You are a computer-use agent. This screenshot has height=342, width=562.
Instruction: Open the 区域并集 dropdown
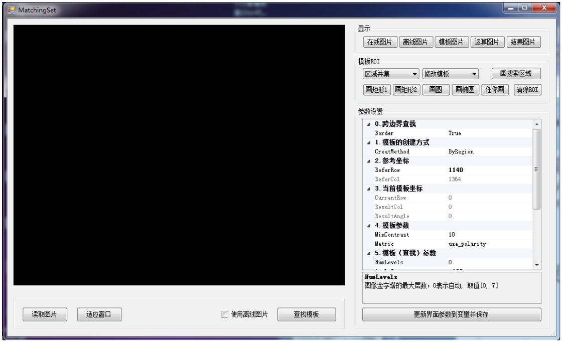point(391,74)
